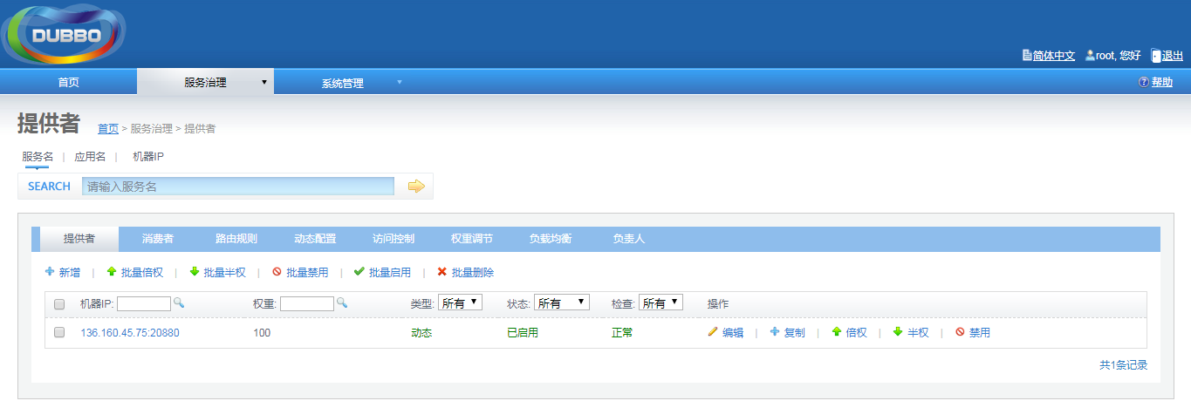The image size is (1191, 401).
Task: Go to 首页 in the navigation bar
Action: [68, 83]
